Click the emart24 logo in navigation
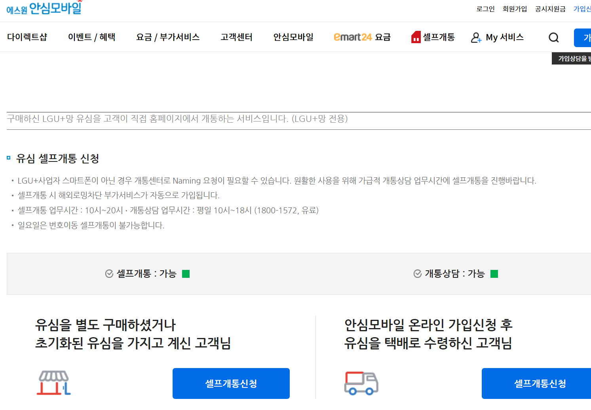Viewport: 591px width, 410px height. tap(353, 37)
